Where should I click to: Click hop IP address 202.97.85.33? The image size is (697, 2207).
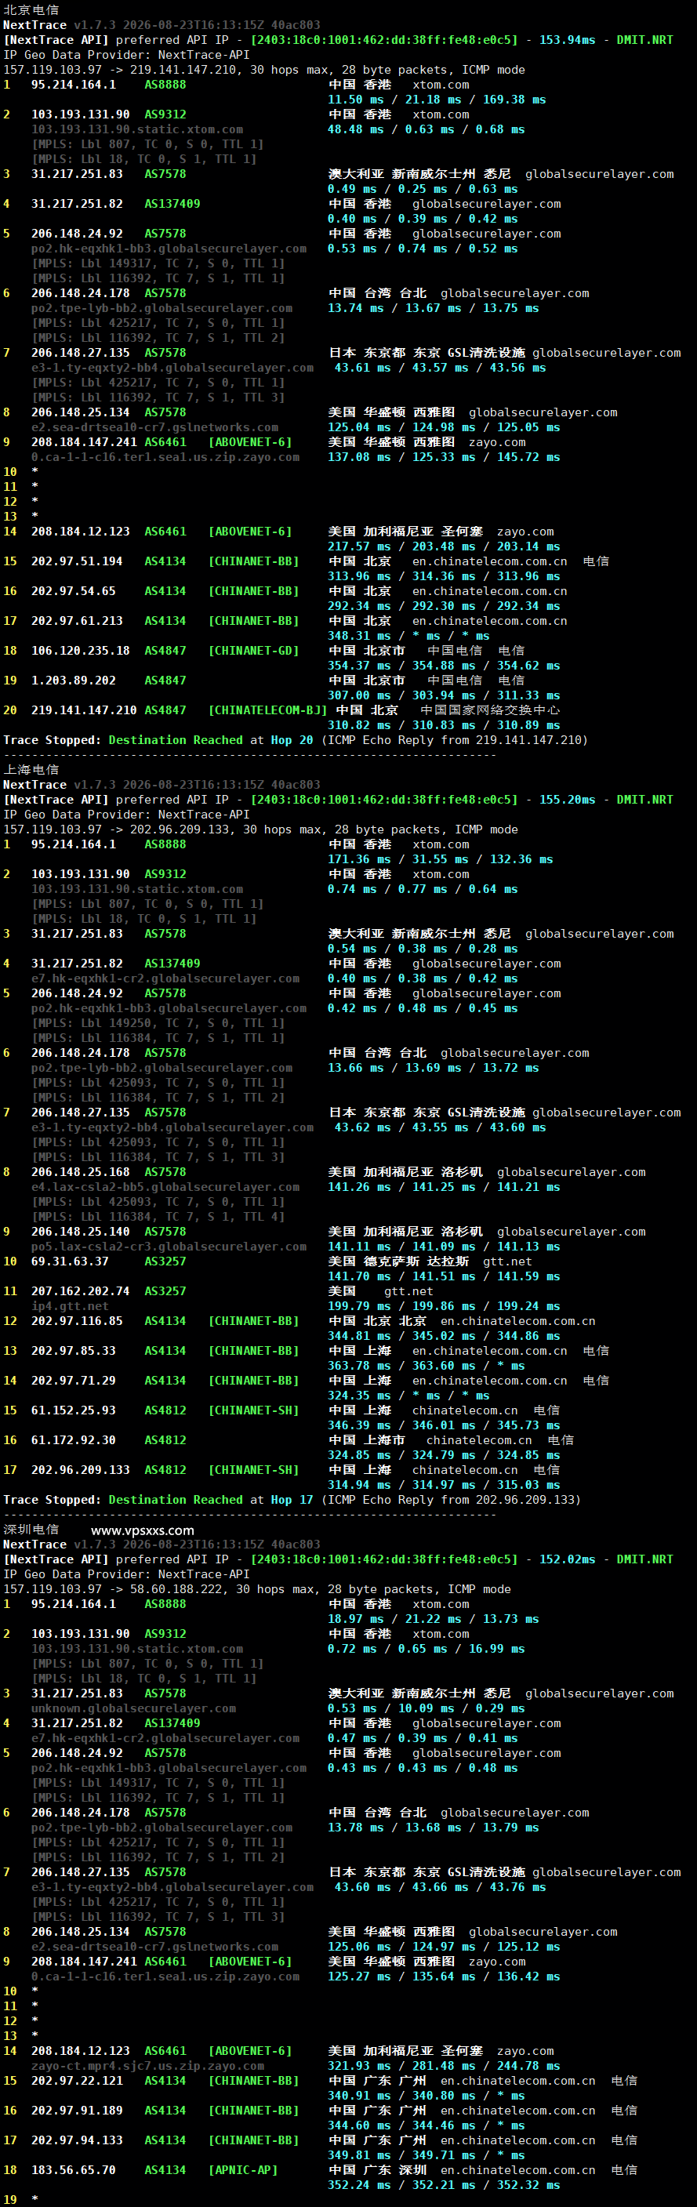(74, 1350)
